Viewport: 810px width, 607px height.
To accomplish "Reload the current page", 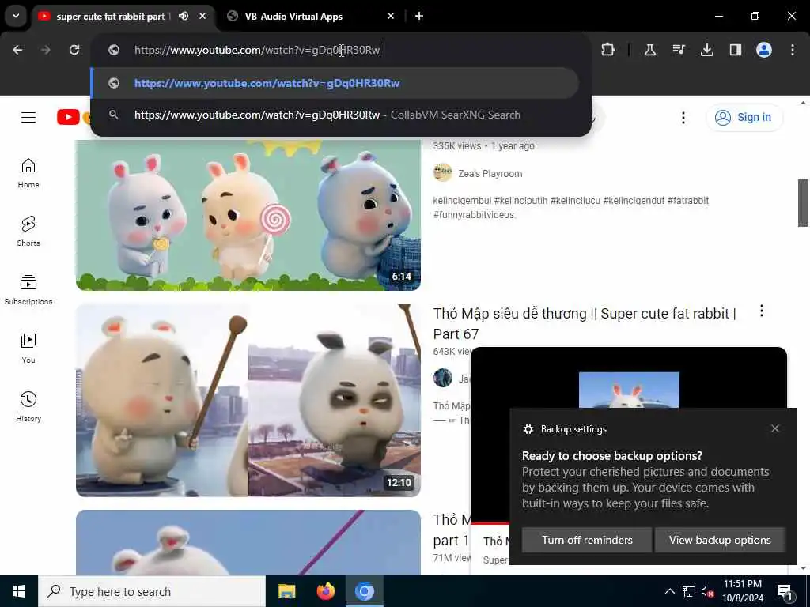I will pos(74,50).
